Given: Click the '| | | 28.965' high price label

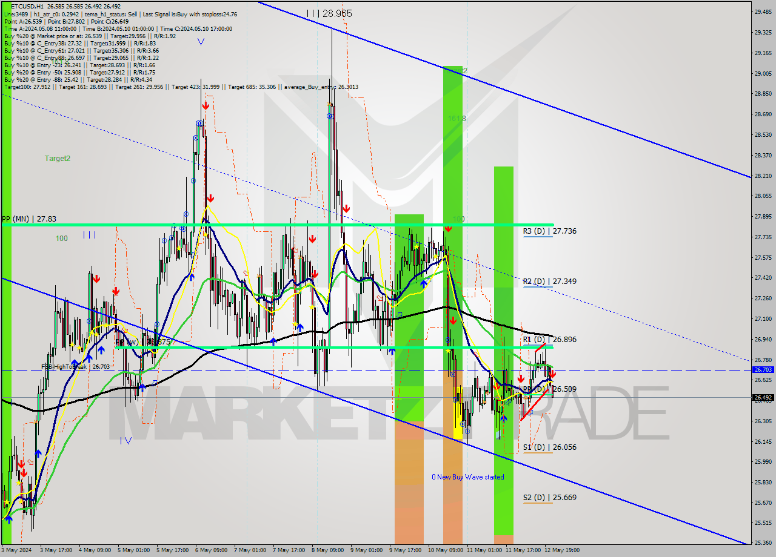Looking at the screenshot, I should (329, 13).
